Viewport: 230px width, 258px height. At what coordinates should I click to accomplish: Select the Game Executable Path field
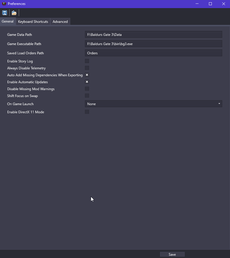point(154,43)
